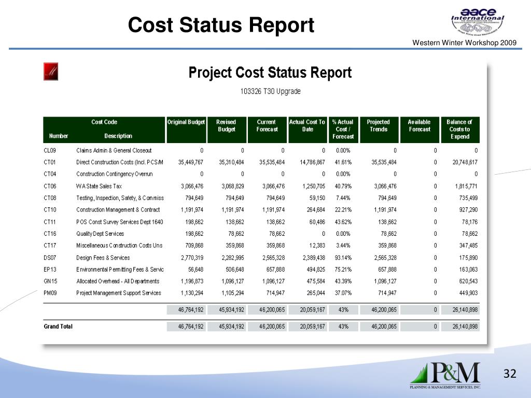
Task: Select the Balance of Costs to Expend header
Action: [x=459, y=129]
